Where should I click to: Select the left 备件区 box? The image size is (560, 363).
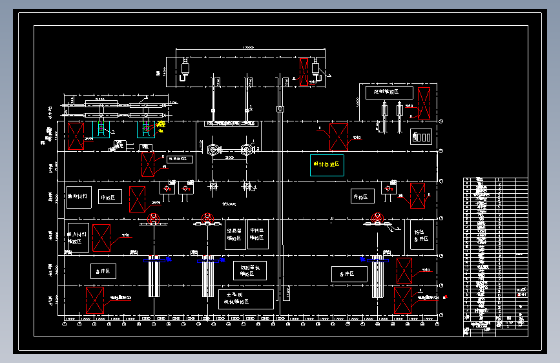pyautogui.click(x=103, y=271)
